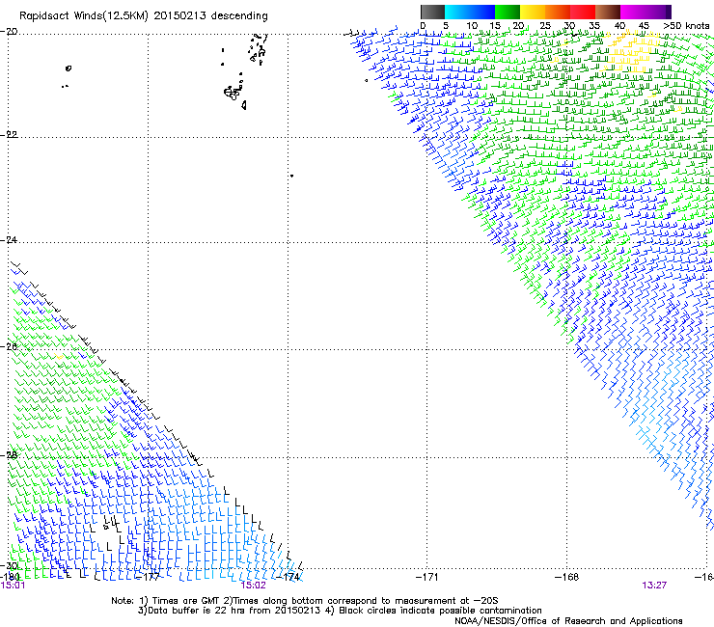
Task: Click the green 15-20 knots legend segment
Action: [508, 12]
